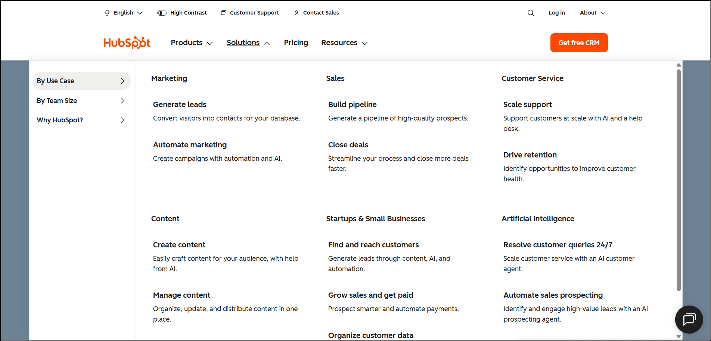Click the menu's vertical scrollbar thumb
This screenshot has height=341, width=711.
(679, 179)
